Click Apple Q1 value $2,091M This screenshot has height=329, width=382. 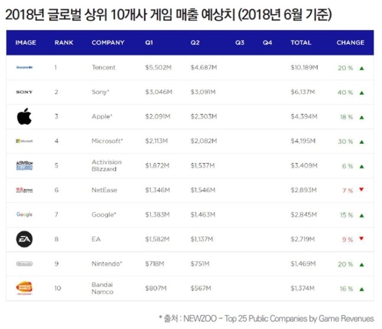[x=158, y=117]
